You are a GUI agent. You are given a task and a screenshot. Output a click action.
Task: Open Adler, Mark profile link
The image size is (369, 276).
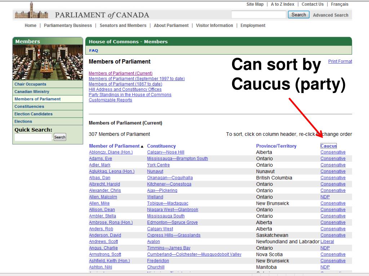click(100, 165)
